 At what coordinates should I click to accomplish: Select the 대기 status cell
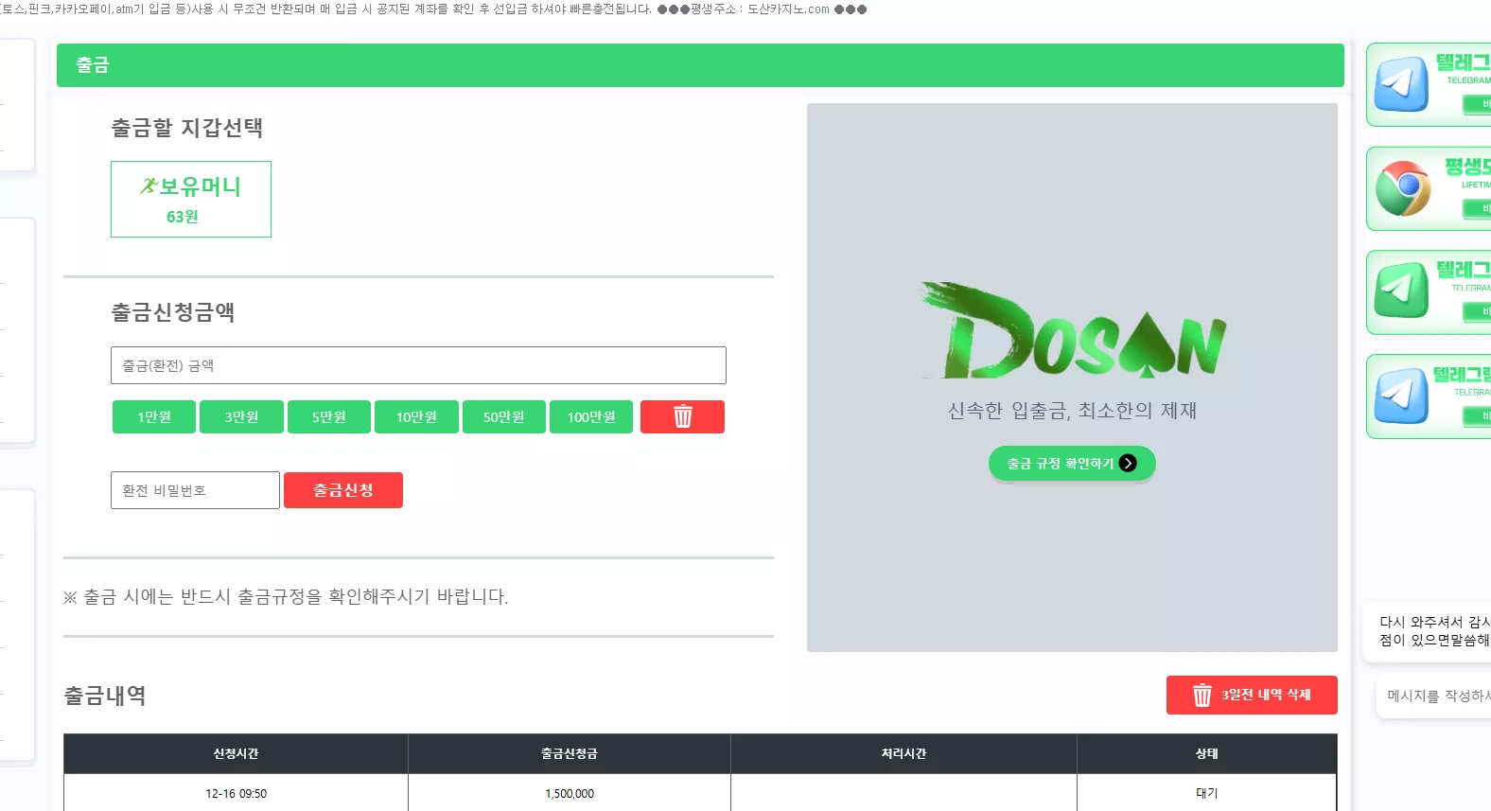click(1207, 793)
